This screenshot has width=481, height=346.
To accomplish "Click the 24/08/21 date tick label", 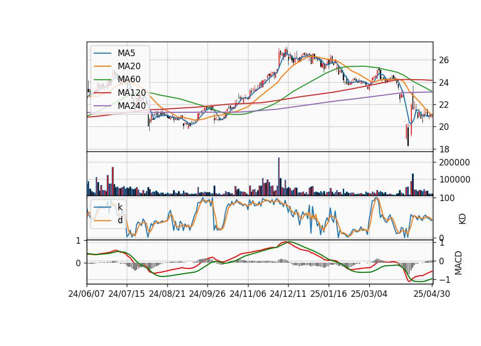I will [167, 294].
